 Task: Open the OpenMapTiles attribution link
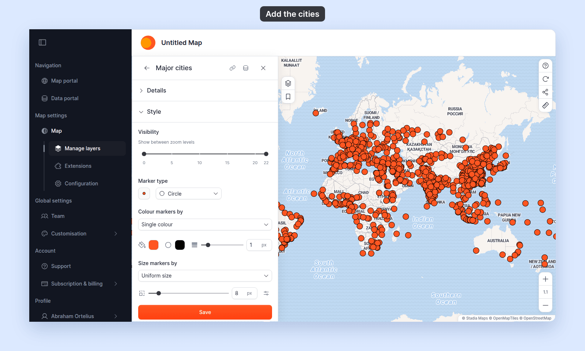504,318
